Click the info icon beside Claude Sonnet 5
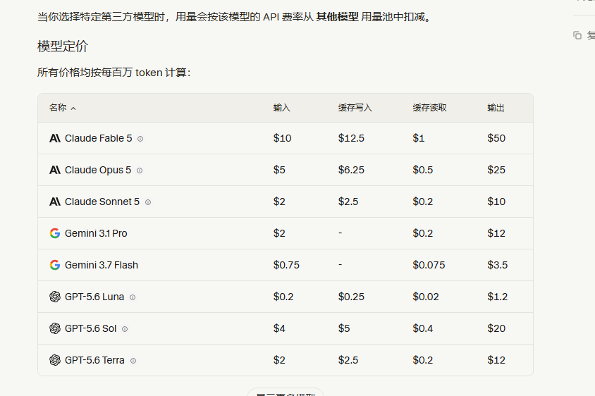Image resolution: width=595 pixels, height=396 pixels. point(148,202)
